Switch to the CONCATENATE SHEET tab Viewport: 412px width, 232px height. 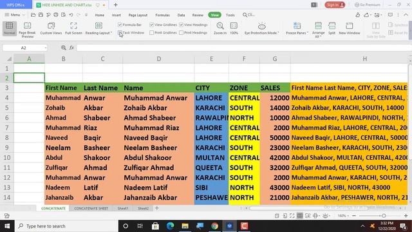pos(91,208)
